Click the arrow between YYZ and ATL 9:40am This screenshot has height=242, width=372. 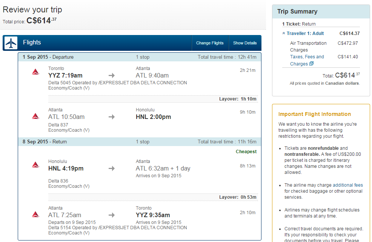[x=112, y=76]
